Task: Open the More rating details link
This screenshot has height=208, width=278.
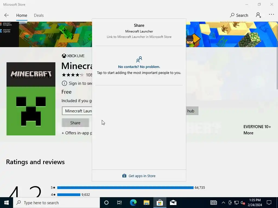Action: (248, 133)
